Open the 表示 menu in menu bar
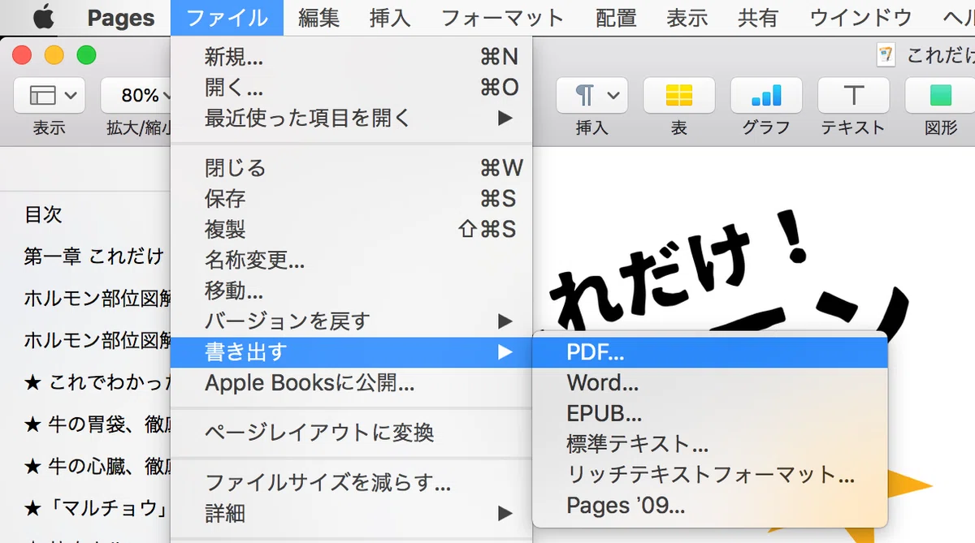The width and height of the screenshot is (975, 543). click(x=687, y=17)
